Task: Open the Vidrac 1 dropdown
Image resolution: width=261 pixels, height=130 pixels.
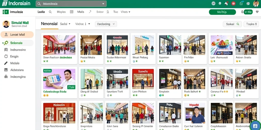Action: (83, 24)
